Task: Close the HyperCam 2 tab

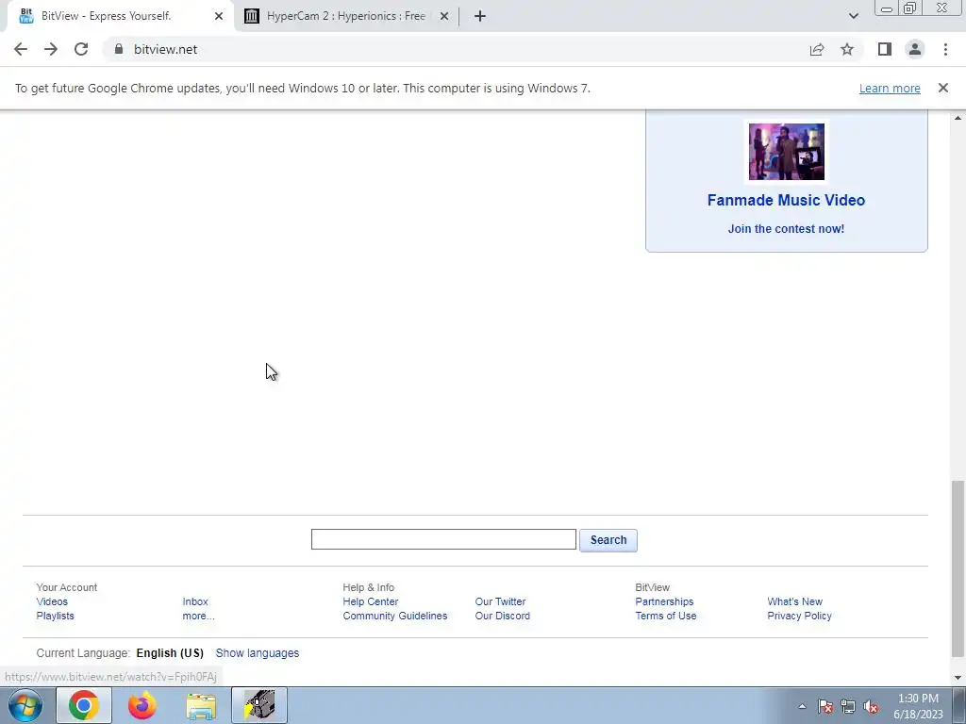Action: (x=444, y=16)
